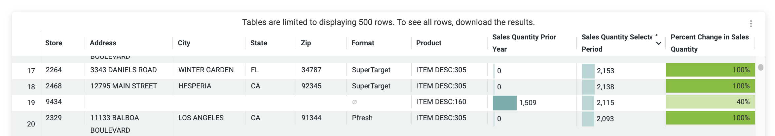Sort by the Store column header
The image size is (775, 136).
tap(54, 43)
